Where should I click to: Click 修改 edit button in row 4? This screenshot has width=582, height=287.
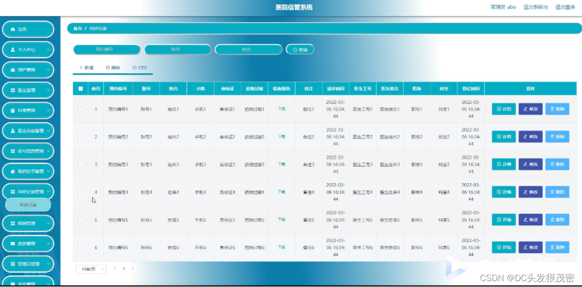pos(530,192)
